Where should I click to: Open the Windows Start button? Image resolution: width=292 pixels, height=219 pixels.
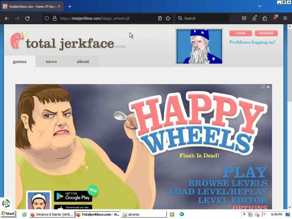pyautogui.click(x=8, y=214)
